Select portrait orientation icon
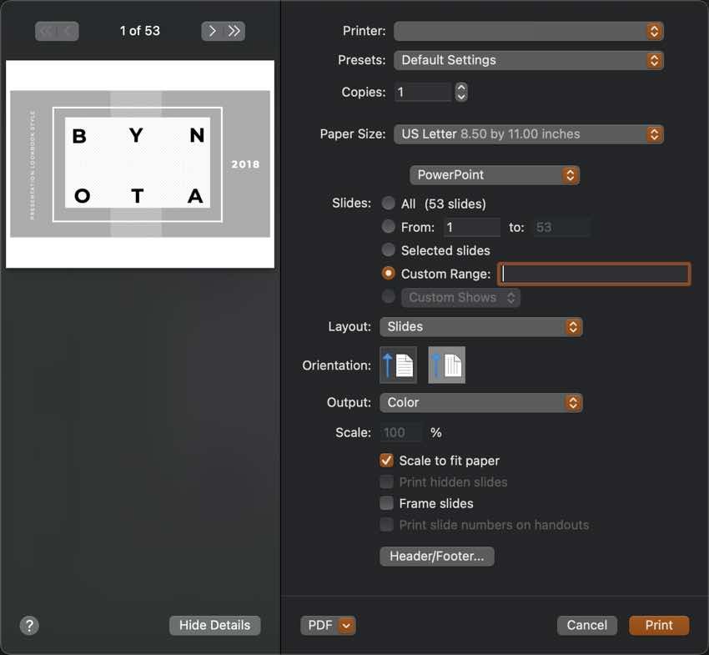Image resolution: width=709 pixels, height=655 pixels. click(398, 365)
